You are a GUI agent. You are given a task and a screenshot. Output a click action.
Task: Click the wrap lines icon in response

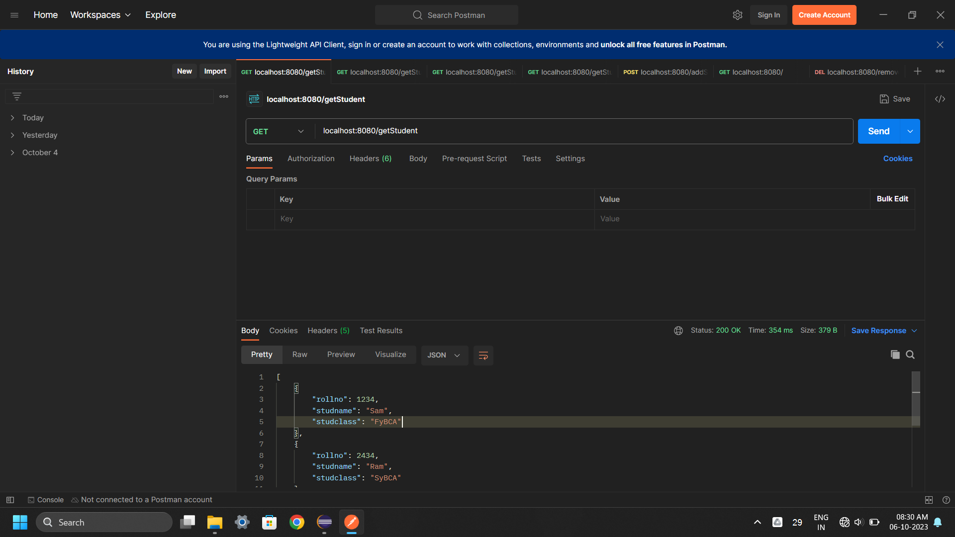[483, 355]
